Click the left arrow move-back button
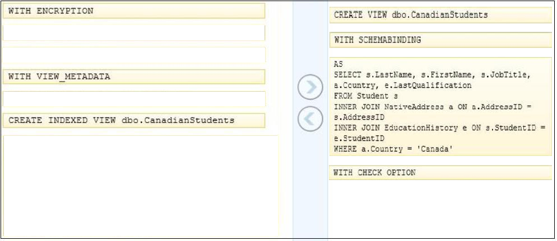This screenshot has width=557, height=241. pyautogui.click(x=310, y=119)
